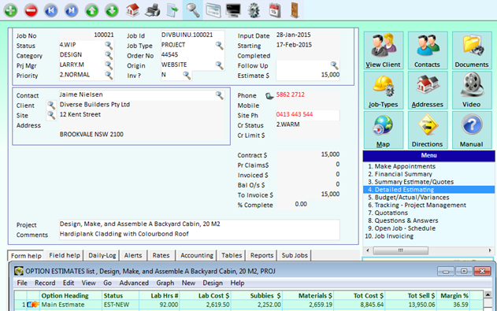This screenshot has height=311, width=497.
Task: Click the telephone dial icon next to Phone
Action: [269, 95]
